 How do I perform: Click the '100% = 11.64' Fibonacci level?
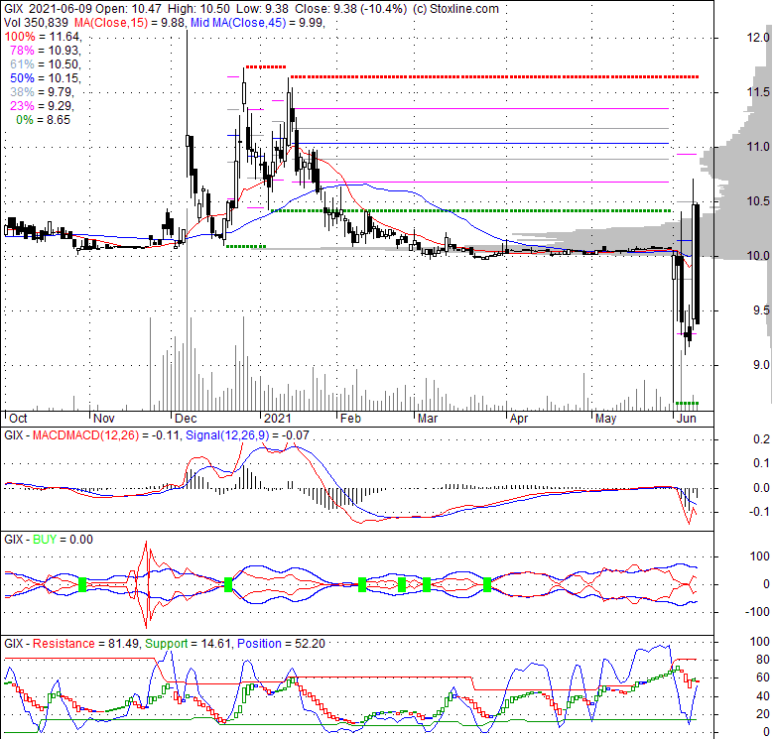point(42,37)
